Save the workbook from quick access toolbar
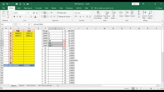The image size is (164, 92). click(x=3, y=4)
